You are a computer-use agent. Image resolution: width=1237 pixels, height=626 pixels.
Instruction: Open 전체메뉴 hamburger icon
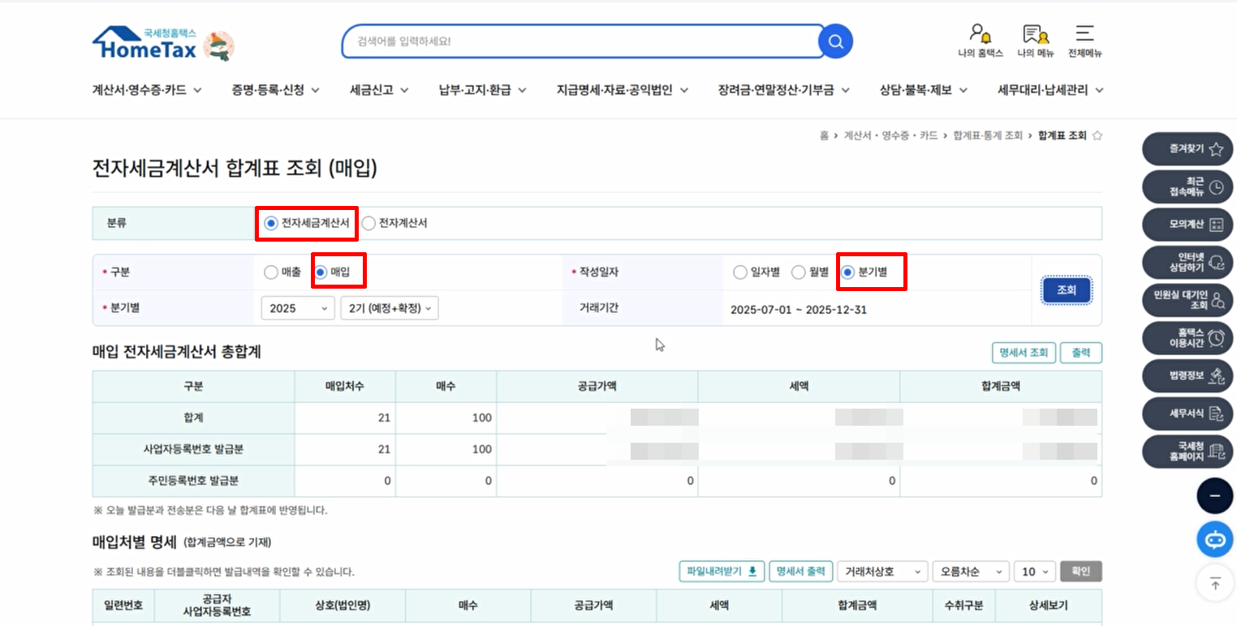click(1084, 35)
